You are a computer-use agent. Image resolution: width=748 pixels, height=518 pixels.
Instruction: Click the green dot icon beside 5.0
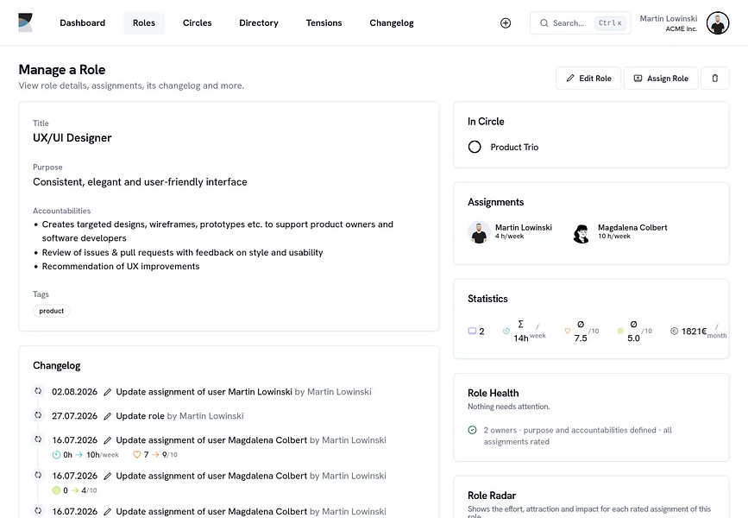pos(620,331)
